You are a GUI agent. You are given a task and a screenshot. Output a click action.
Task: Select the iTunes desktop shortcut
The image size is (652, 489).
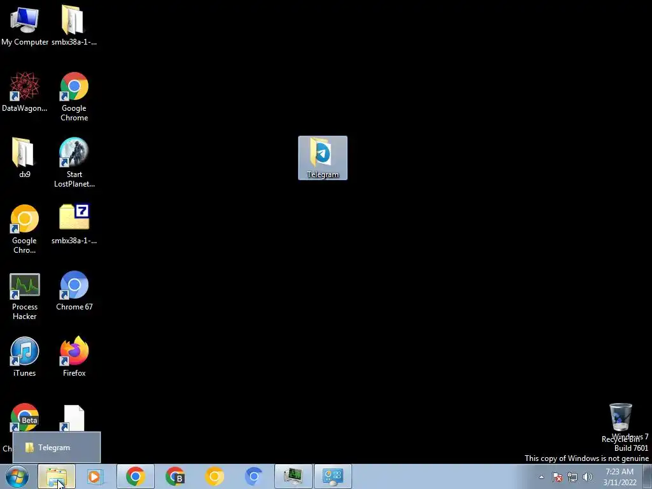pyautogui.click(x=24, y=357)
